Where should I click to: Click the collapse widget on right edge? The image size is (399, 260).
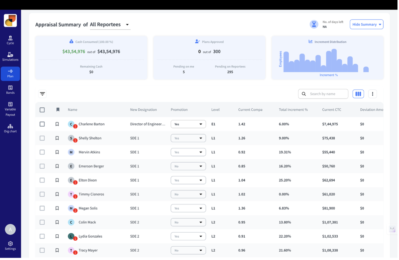point(392,229)
